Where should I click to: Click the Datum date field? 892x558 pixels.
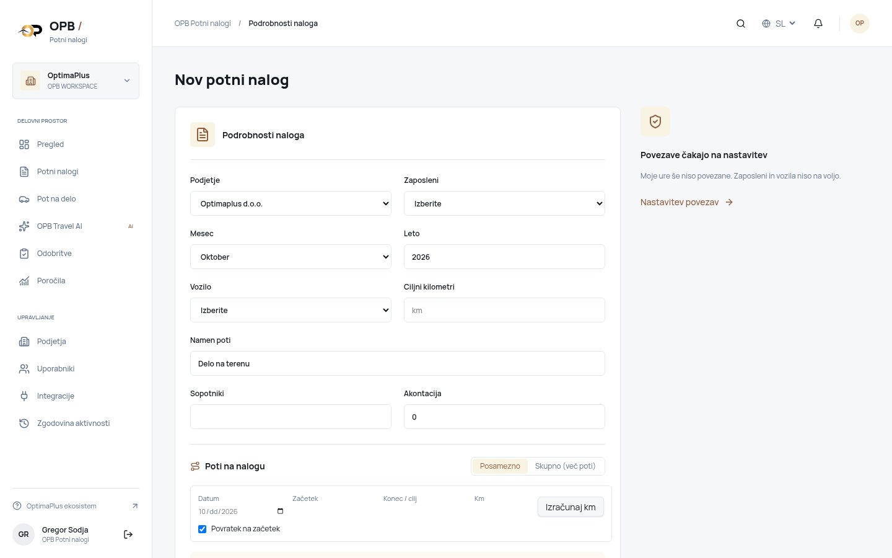click(241, 511)
